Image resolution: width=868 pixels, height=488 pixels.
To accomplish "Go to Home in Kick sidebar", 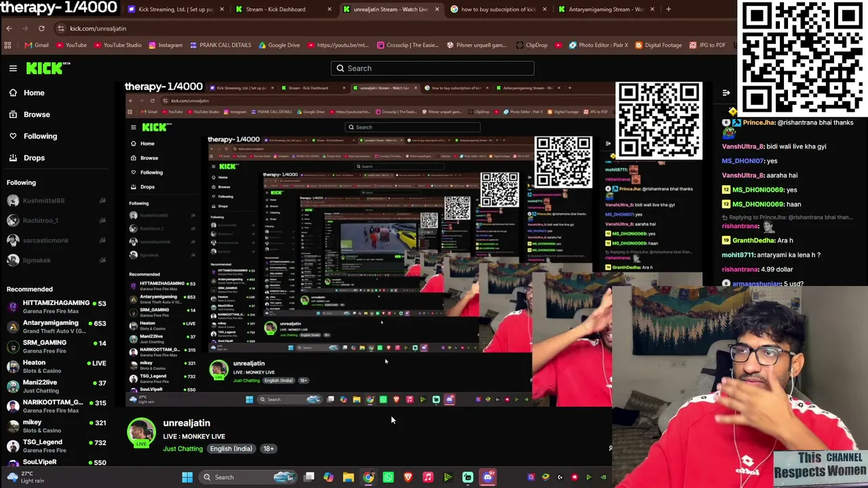I will tap(27, 93).
